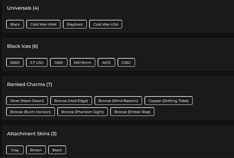Click the Bronze (Ember Rise) charm

tap(132, 112)
